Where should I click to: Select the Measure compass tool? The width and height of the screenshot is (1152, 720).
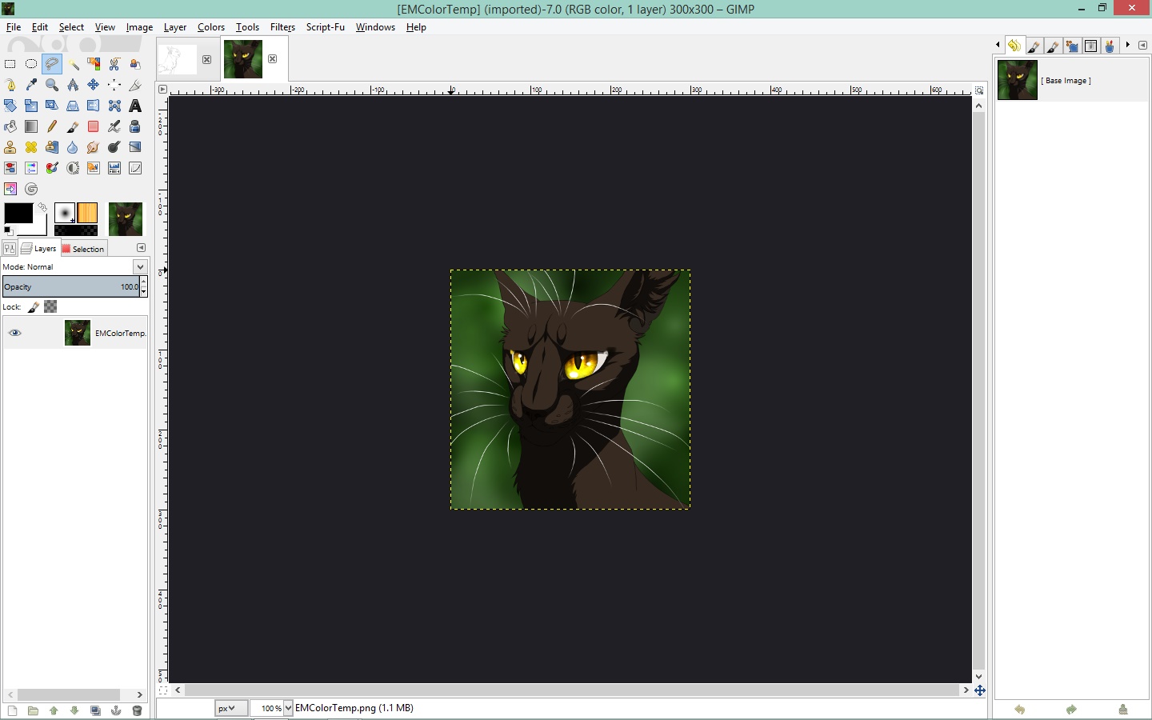73,85
